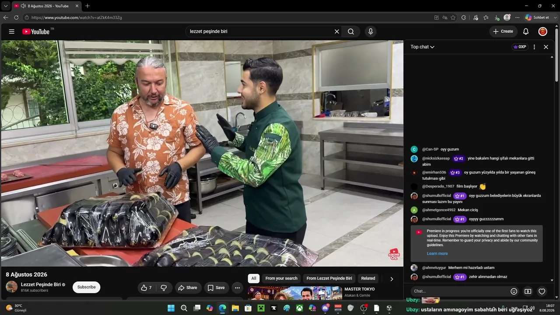Open the translate page option
The width and height of the screenshot is (560, 315).
[x=444, y=17]
